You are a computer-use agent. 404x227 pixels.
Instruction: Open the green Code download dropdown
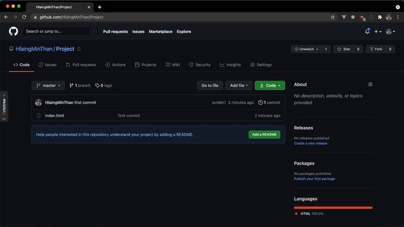coord(270,86)
